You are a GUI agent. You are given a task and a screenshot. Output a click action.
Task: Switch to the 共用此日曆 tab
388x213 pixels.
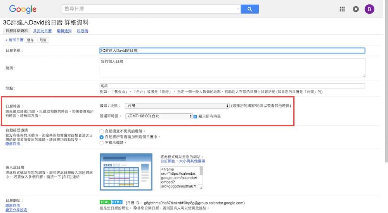click(42, 31)
